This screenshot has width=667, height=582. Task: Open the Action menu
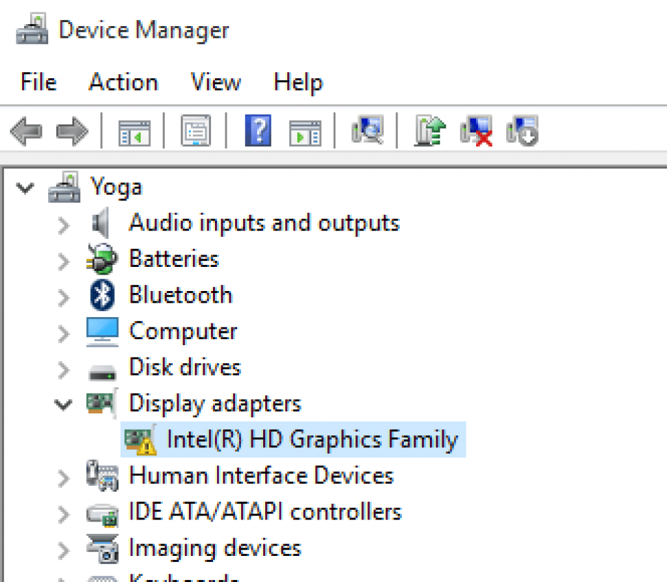(122, 82)
